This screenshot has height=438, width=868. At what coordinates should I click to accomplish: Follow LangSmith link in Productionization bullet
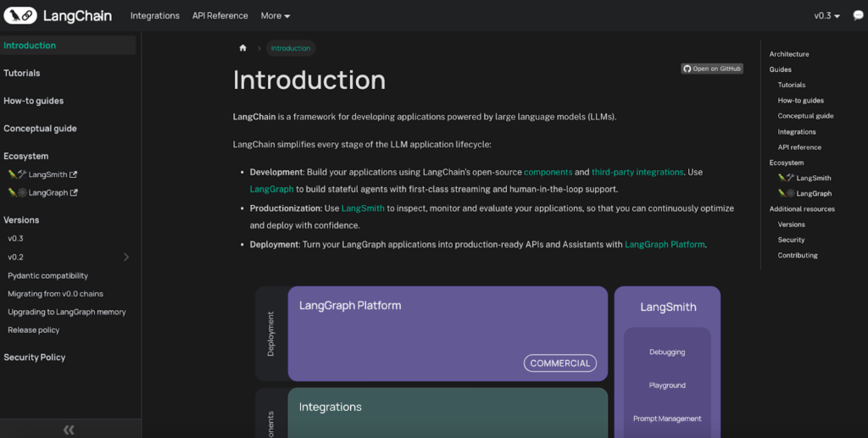click(x=363, y=208)
